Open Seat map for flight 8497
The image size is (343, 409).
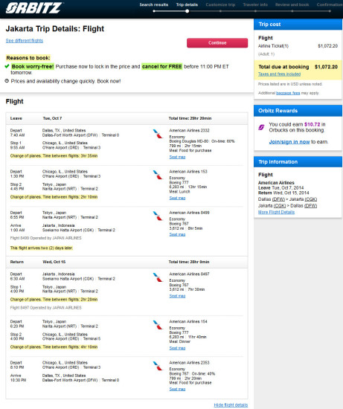pos(177,296)
